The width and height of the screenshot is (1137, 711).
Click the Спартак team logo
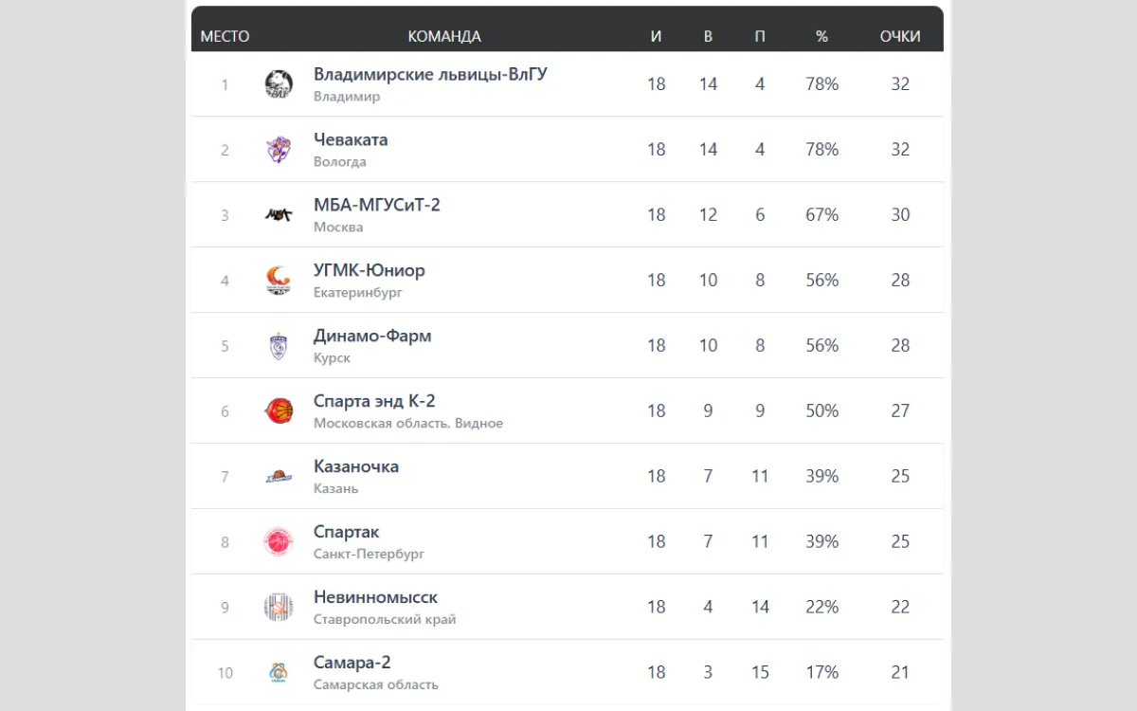tap(279, 541)
